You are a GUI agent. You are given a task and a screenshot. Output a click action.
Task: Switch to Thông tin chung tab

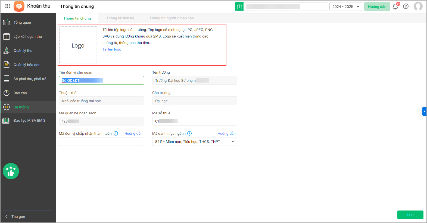pos(77,18)
